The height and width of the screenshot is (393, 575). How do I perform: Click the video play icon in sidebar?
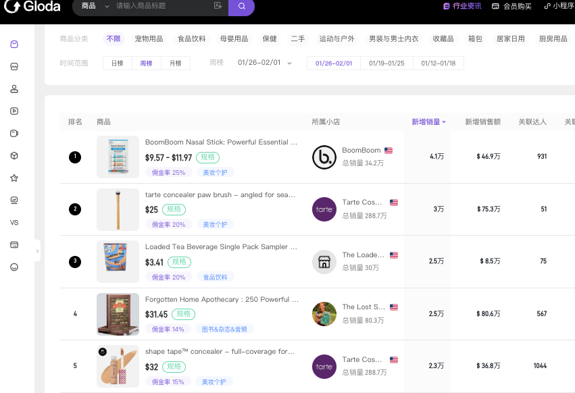click(15, 111)
